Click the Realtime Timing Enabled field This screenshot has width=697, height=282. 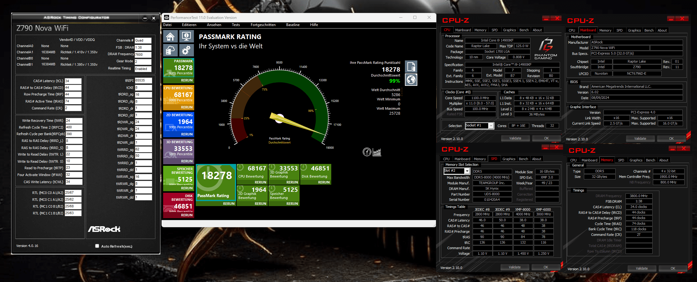click(143, 69)
